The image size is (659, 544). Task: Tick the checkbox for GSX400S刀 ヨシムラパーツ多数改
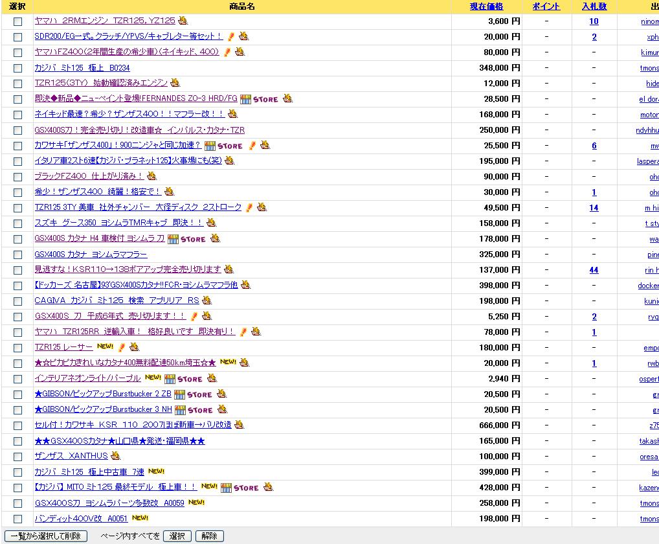coord(17,504)
